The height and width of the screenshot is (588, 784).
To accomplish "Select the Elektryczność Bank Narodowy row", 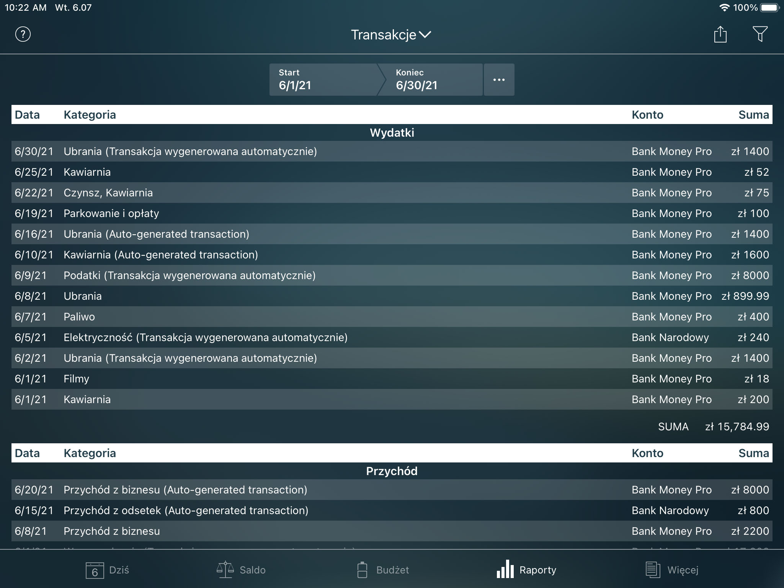I will [392, 337].
